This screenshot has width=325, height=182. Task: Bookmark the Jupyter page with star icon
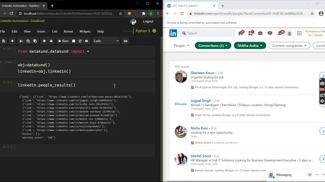[120, 14]
